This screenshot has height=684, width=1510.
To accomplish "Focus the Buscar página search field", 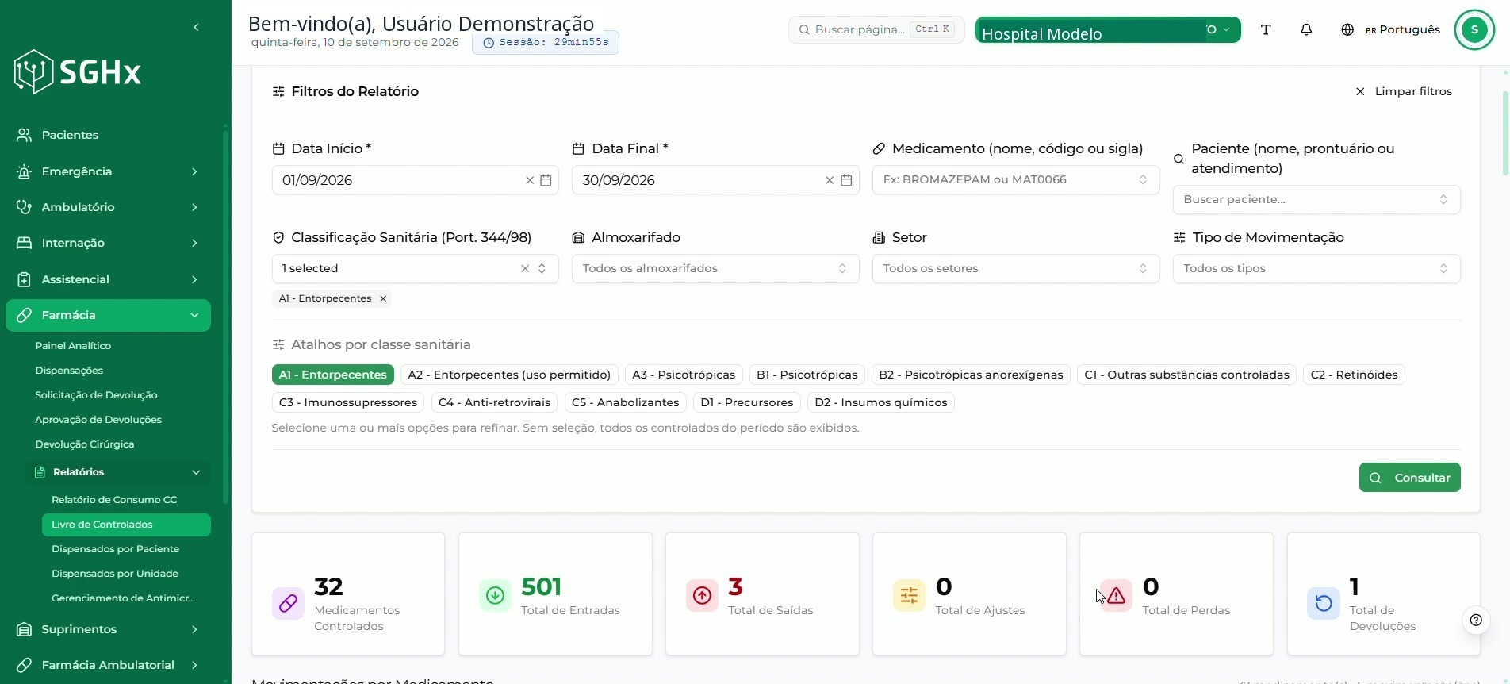I will [876, 29].
